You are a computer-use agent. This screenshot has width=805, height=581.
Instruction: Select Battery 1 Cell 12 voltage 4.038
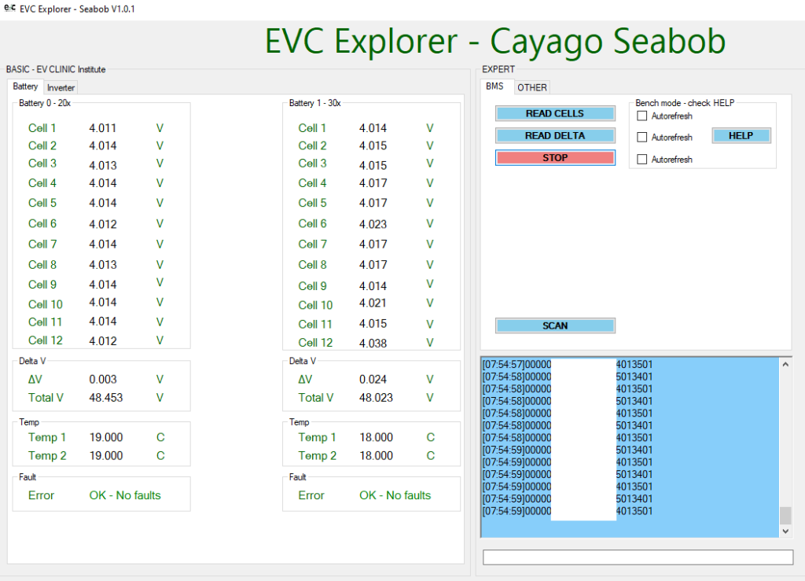point(373,343)
